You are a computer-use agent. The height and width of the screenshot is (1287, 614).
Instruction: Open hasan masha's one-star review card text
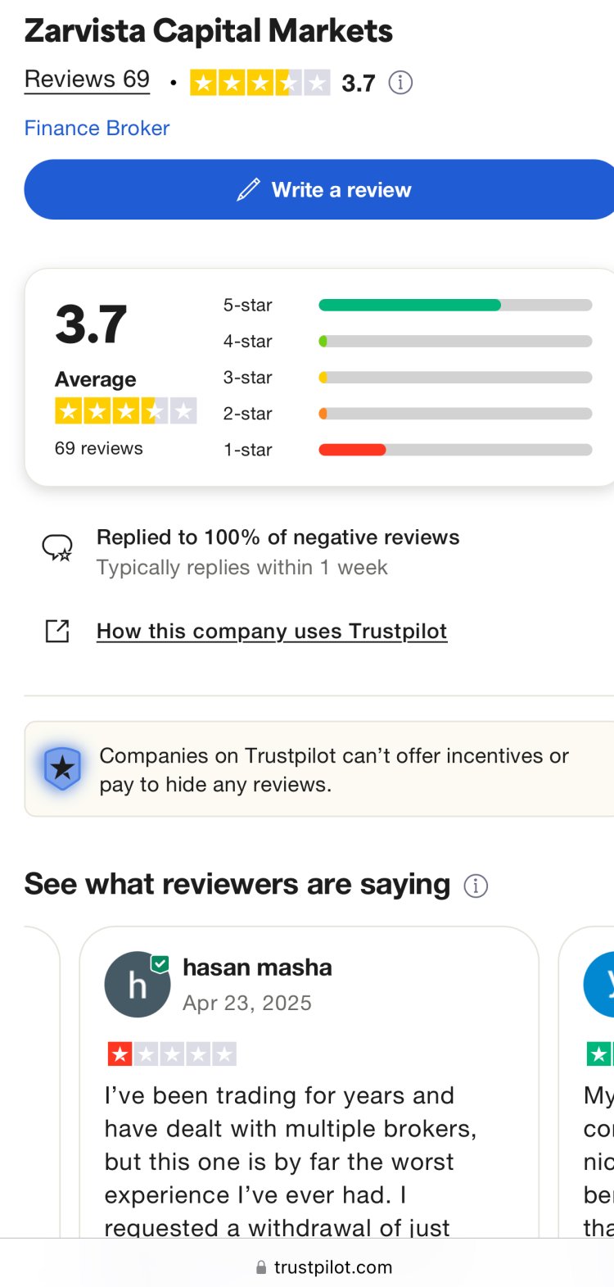pyautogui.click(x=291, y=1161)
